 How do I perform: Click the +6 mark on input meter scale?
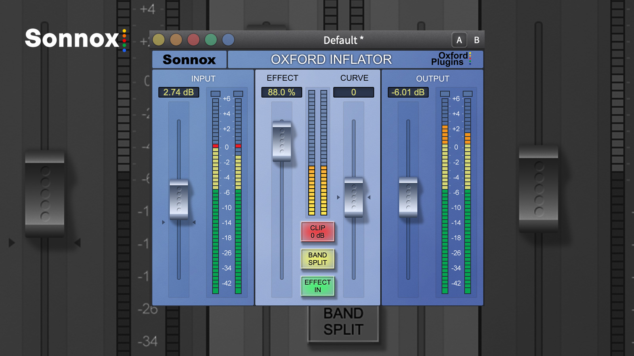point(227,99)
